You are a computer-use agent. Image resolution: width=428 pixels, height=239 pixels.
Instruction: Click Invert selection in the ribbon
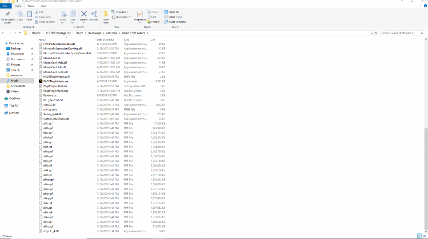[175, 22]
